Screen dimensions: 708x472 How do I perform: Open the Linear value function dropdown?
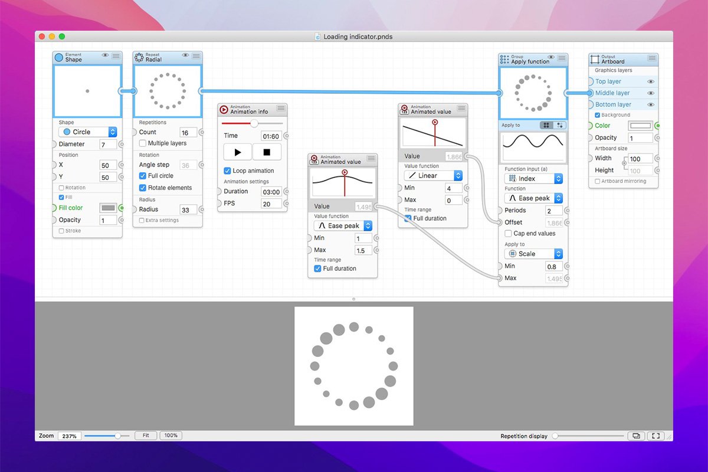click(433, 176)
